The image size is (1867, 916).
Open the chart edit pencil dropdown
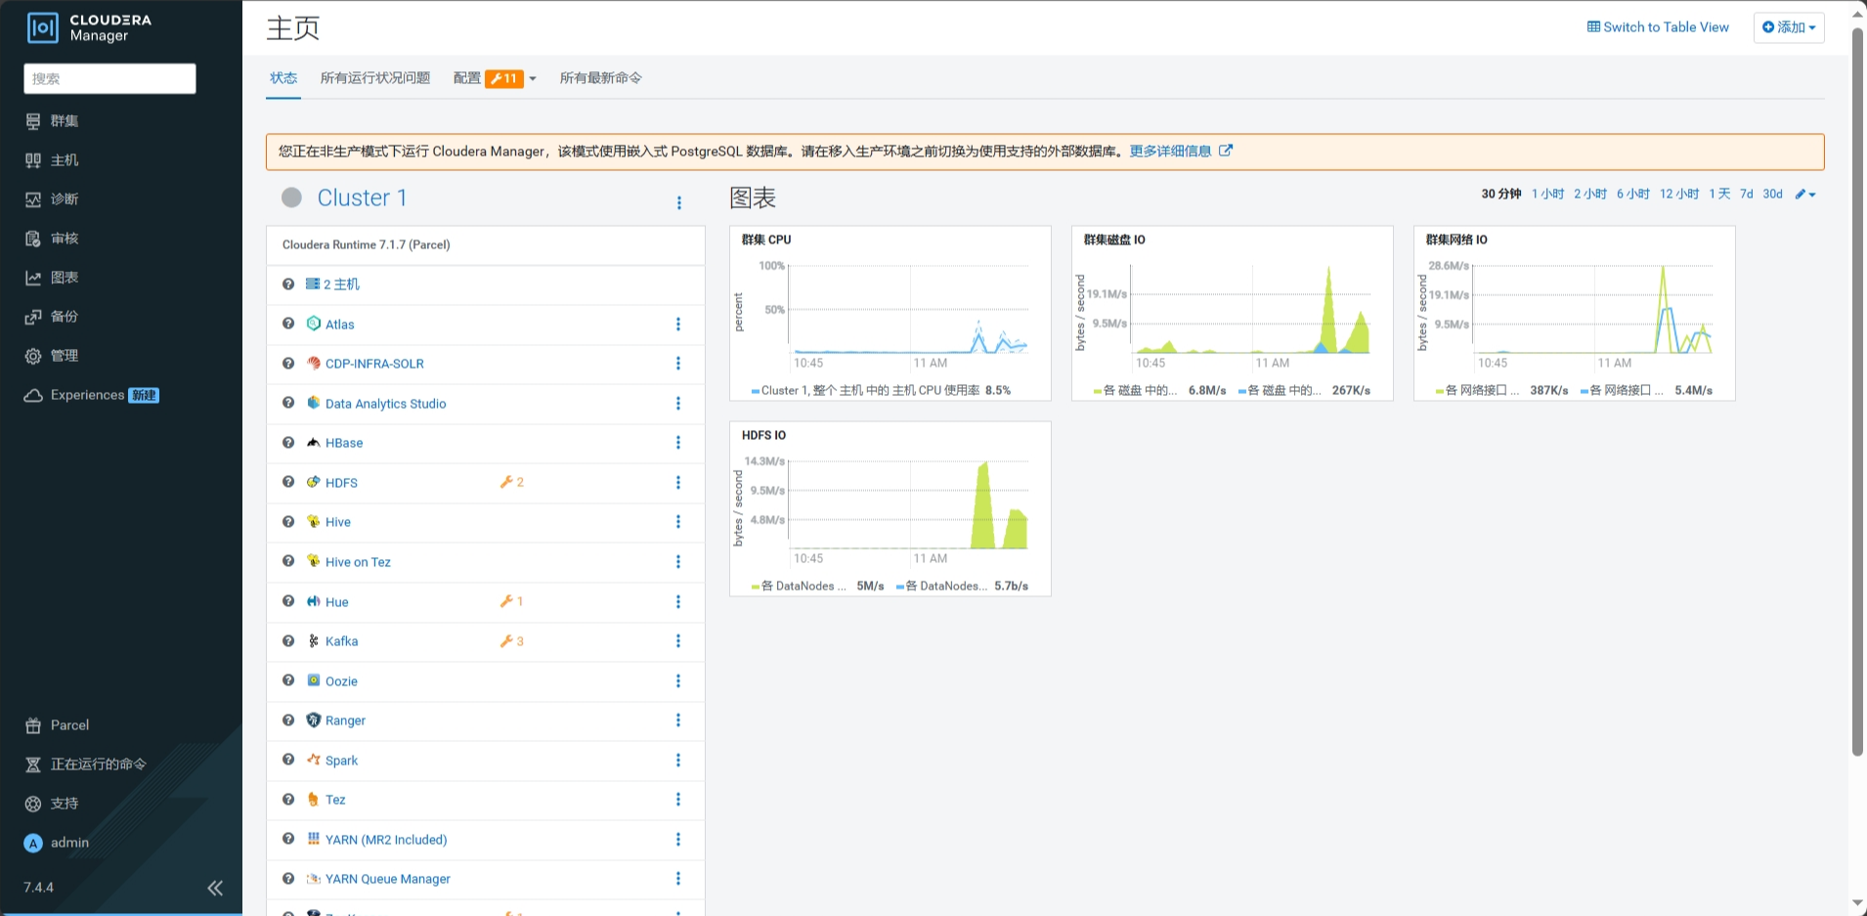pos(1805,195)
